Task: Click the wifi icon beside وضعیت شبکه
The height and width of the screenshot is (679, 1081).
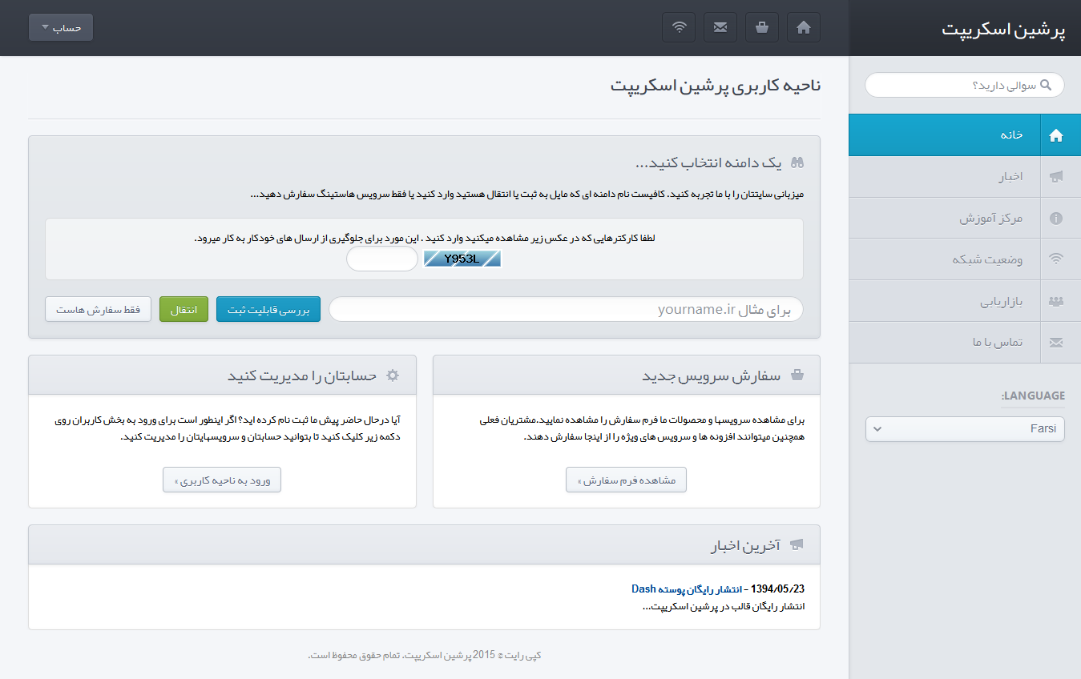Action: click(1056, 259)
